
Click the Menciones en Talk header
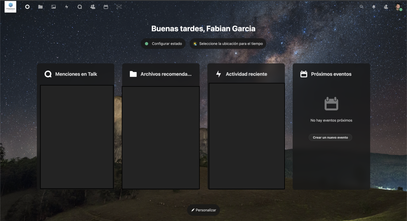click(x=76, y=74)
